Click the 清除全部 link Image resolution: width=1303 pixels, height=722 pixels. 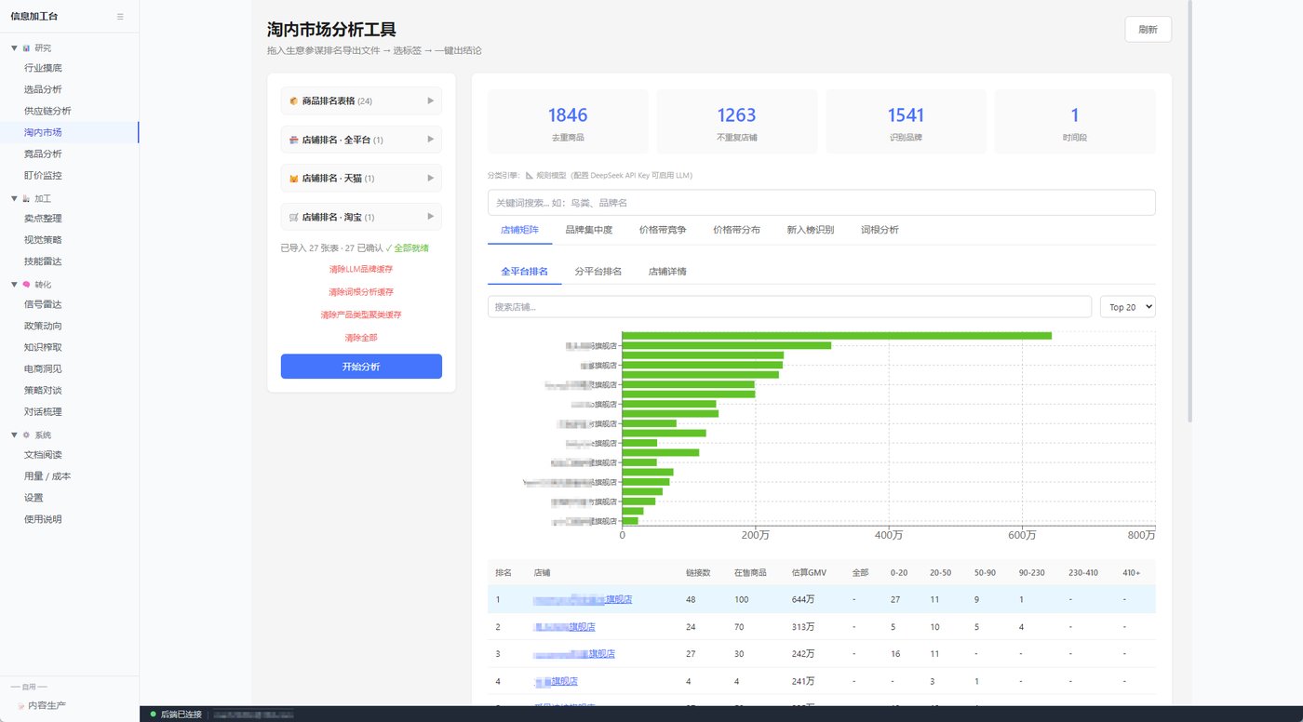click(361, 338)
